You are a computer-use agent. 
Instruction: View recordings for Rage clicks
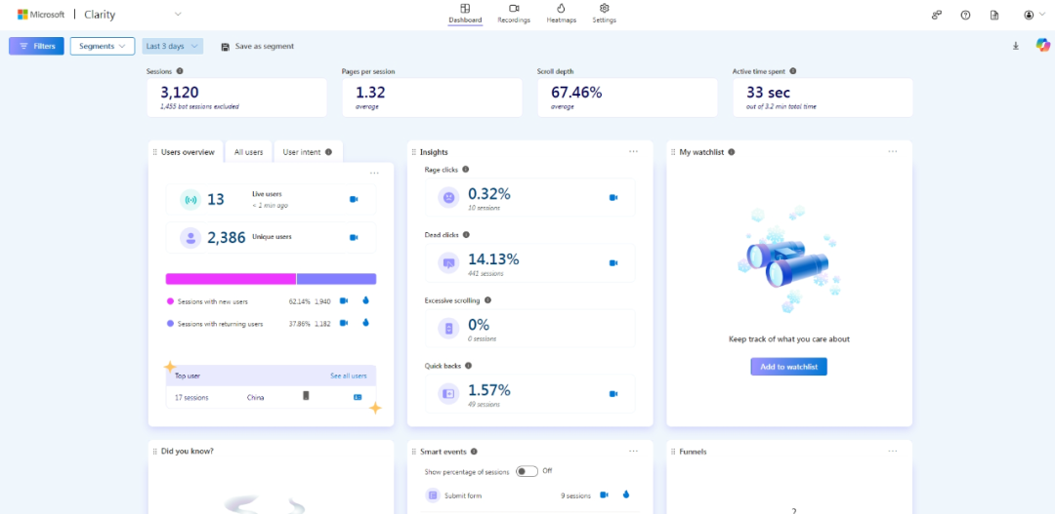[613, 197]
